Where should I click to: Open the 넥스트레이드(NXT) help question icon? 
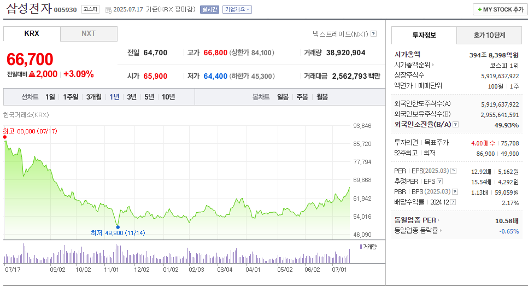point(373,34)
